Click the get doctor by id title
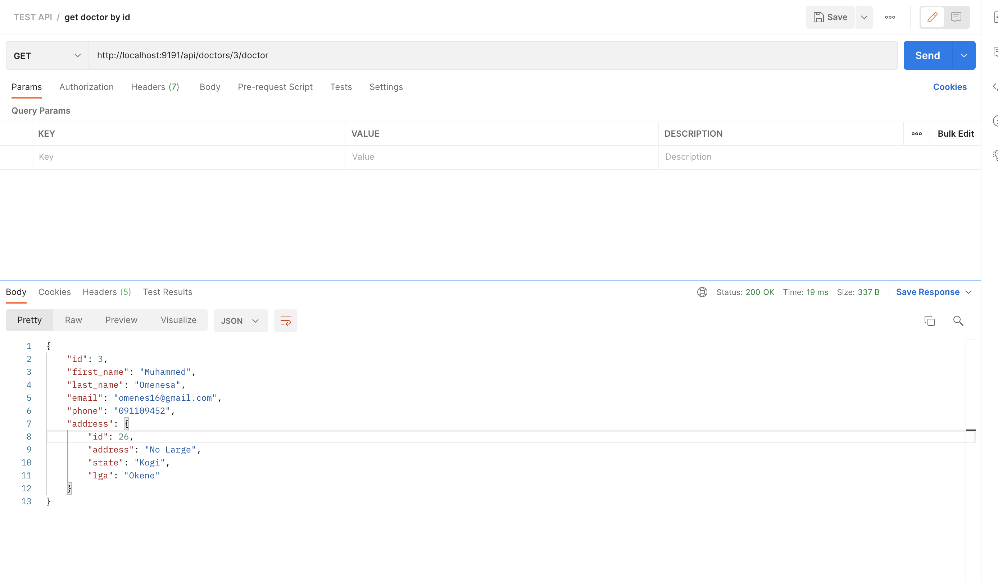998x582 pixels. coord(97,17)
